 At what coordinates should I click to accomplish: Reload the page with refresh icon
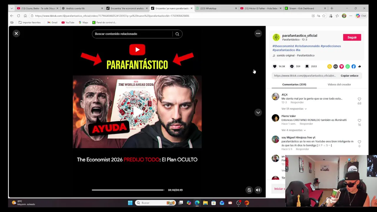(19, 16)
